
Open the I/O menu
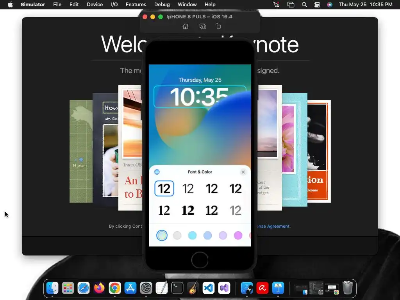point(114,5)
